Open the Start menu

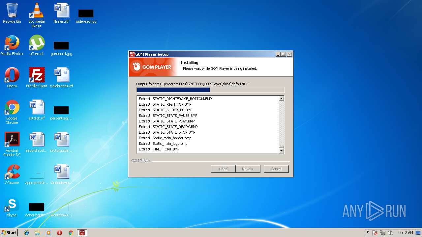pos(9,233)
